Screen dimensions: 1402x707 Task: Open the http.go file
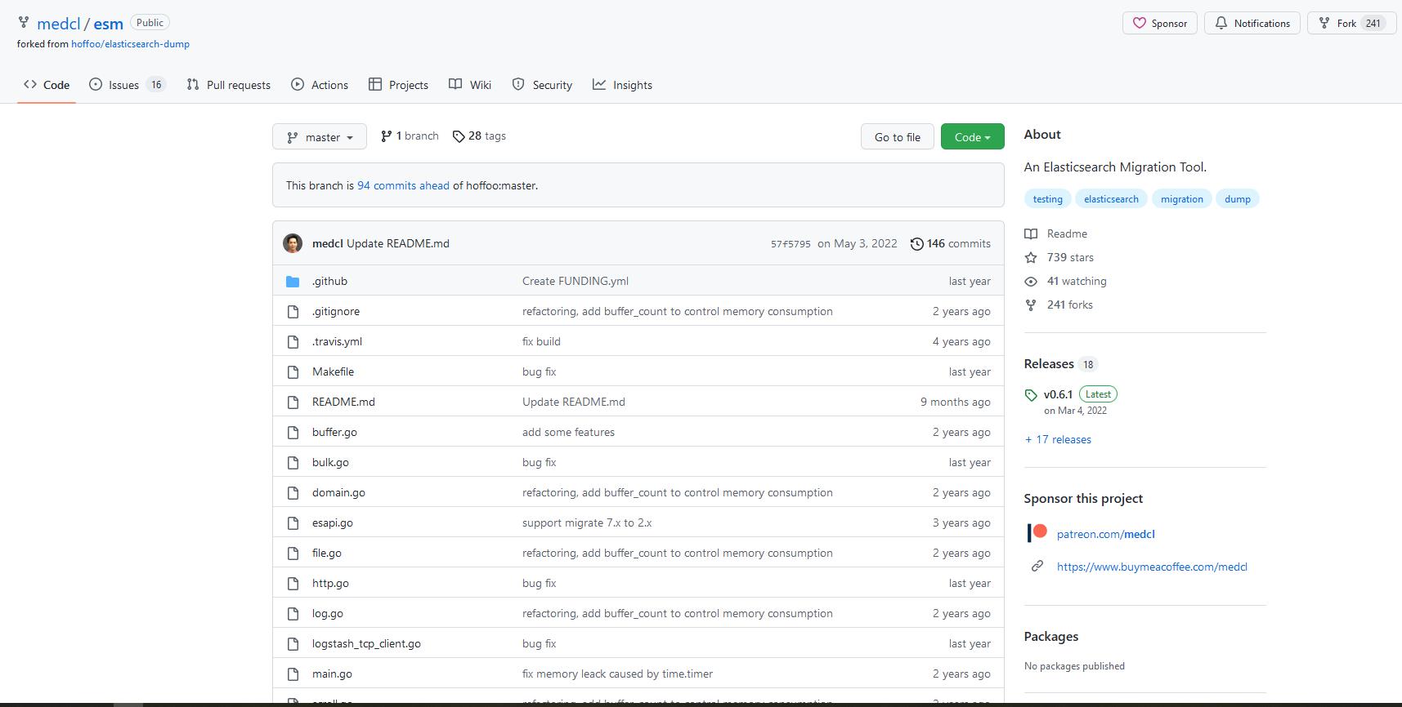pyautogui.click(x=330, y=583)
